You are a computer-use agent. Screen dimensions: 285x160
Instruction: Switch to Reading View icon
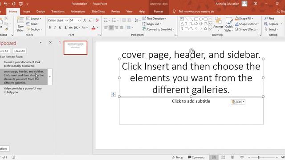click(232, 157)
